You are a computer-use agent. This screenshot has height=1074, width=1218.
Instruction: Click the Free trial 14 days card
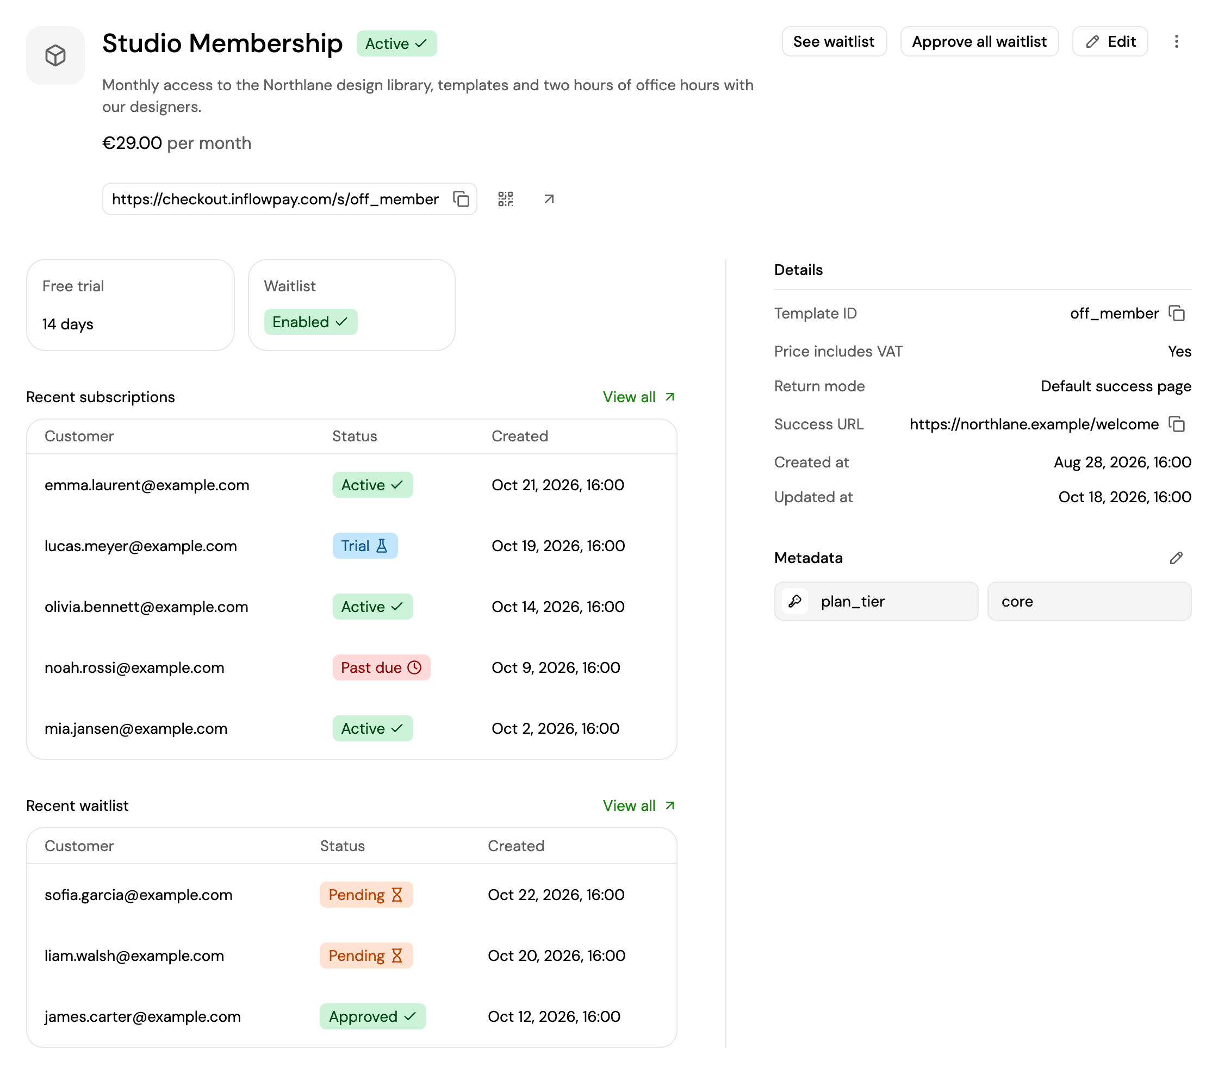[x=130, y=305]
